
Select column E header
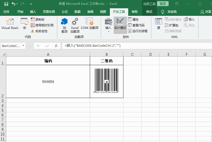(x=168, y=54)
